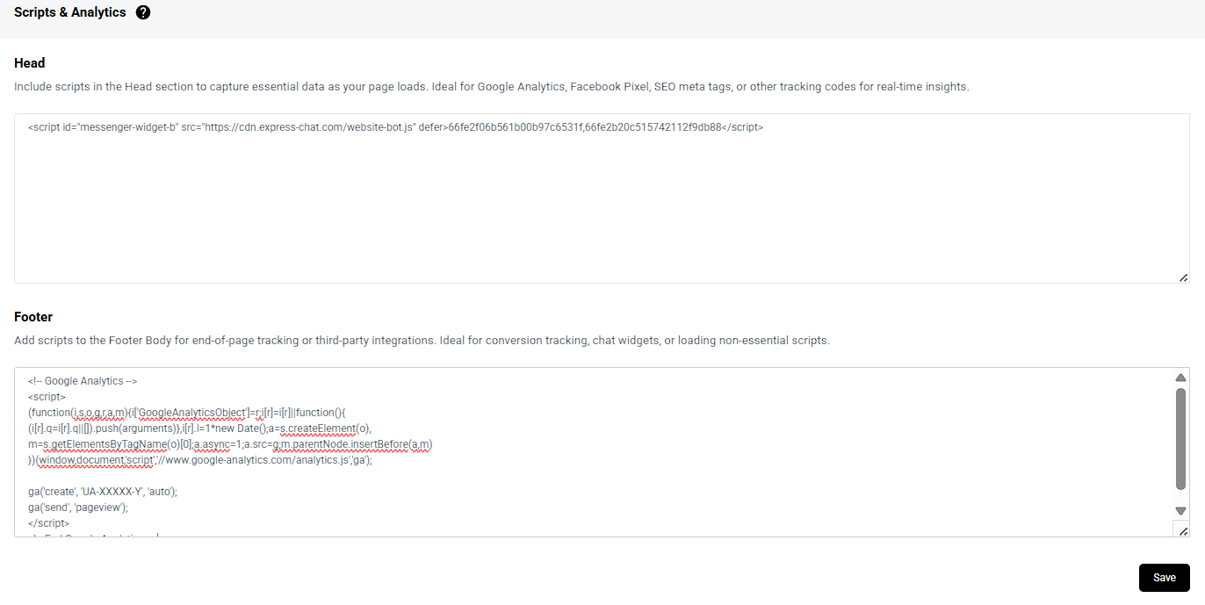
Task: Click the Footer section heading
Action: (x=33, y=317)
